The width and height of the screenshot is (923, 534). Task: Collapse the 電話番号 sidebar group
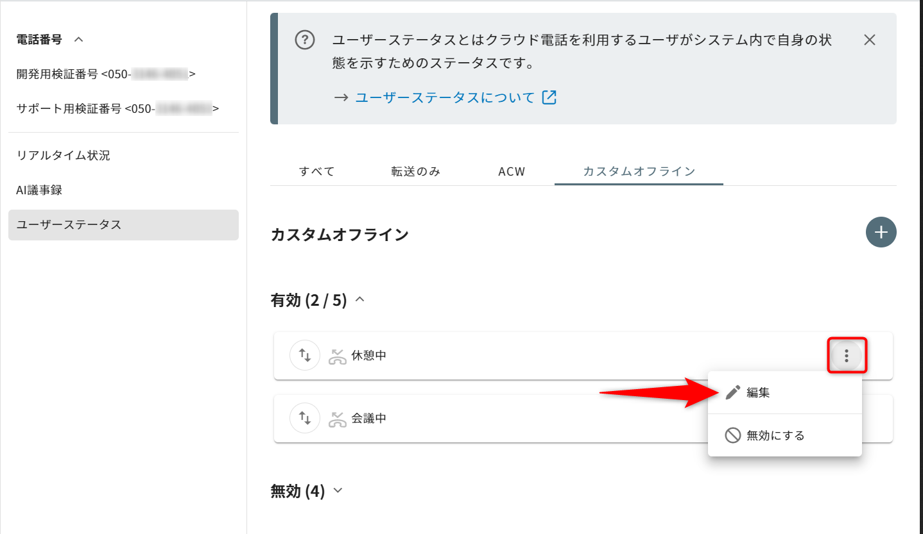click(78, 40)
